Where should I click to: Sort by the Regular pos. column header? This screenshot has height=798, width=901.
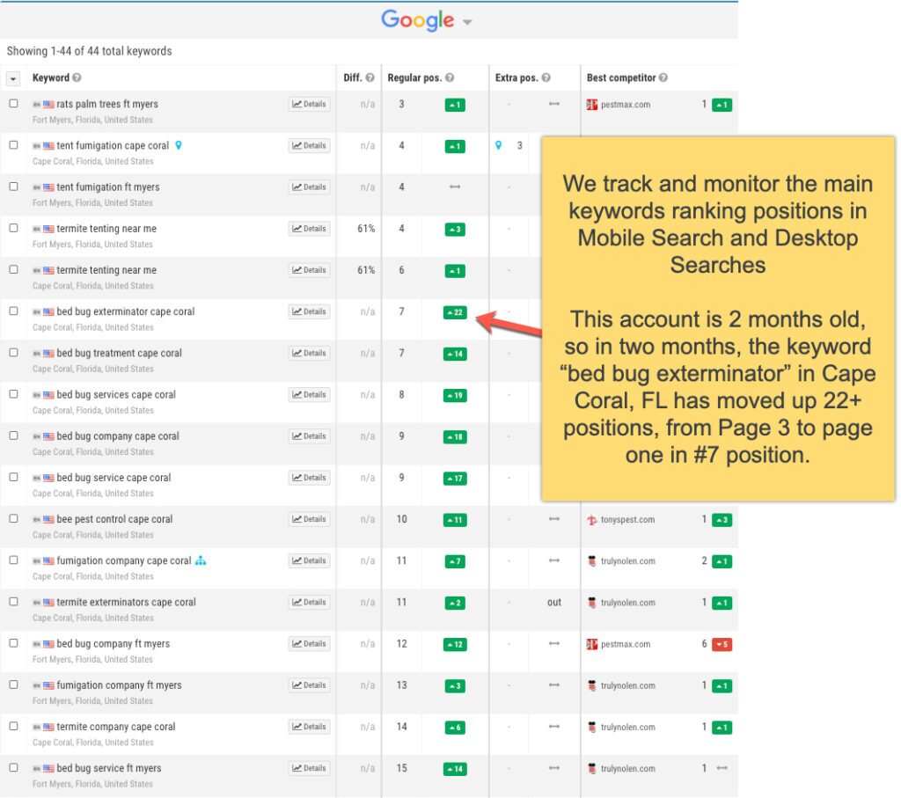point(414,78)
